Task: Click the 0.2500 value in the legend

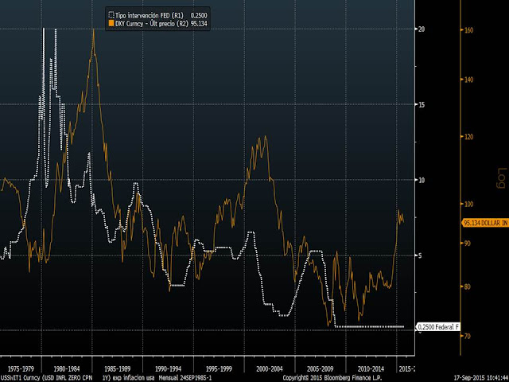Action: click(199, 15)
